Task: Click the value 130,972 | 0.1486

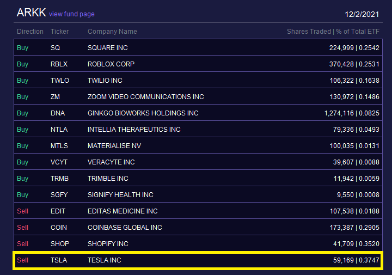Action: click(x=354, y=97)
